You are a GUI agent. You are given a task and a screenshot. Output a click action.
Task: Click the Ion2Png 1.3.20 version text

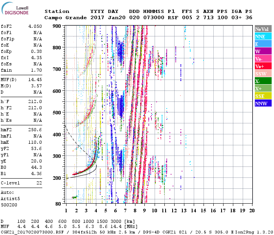(254, 232)
